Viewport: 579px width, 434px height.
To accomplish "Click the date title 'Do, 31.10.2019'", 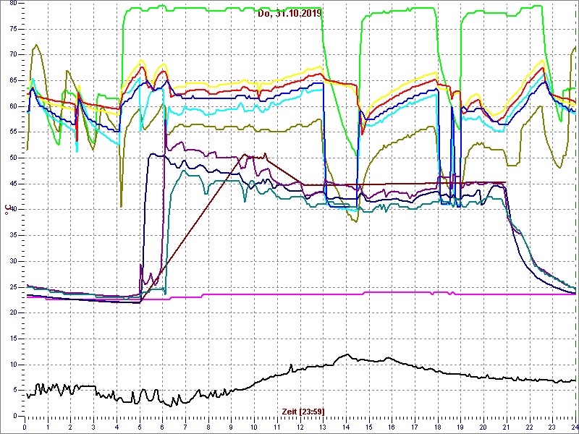I will (290, 14).
